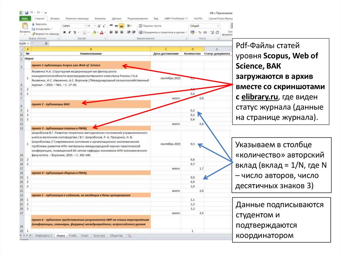
Task: Click the text orientation icon
Action: pyautogui.click(x=129, y=26)
